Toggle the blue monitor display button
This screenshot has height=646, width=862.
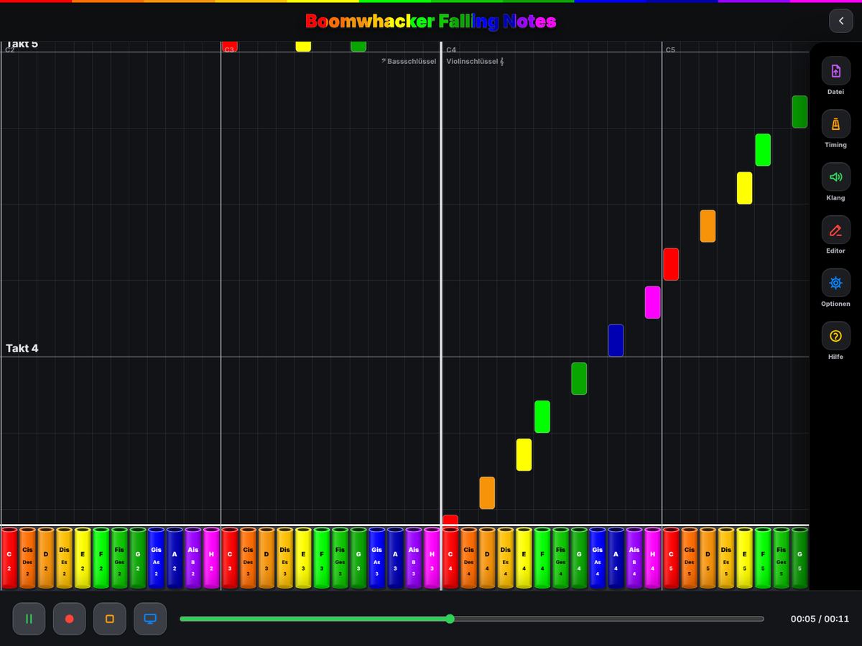click(150, 619)
